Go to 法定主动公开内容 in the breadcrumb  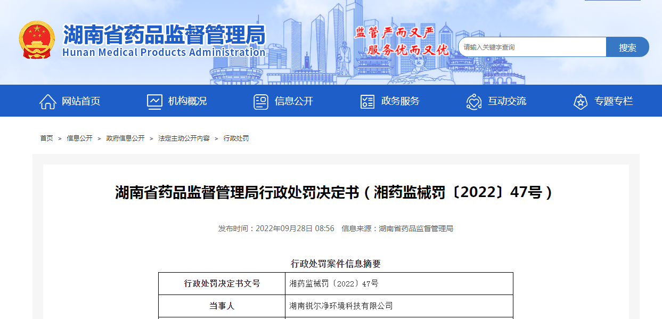(184, 138)
